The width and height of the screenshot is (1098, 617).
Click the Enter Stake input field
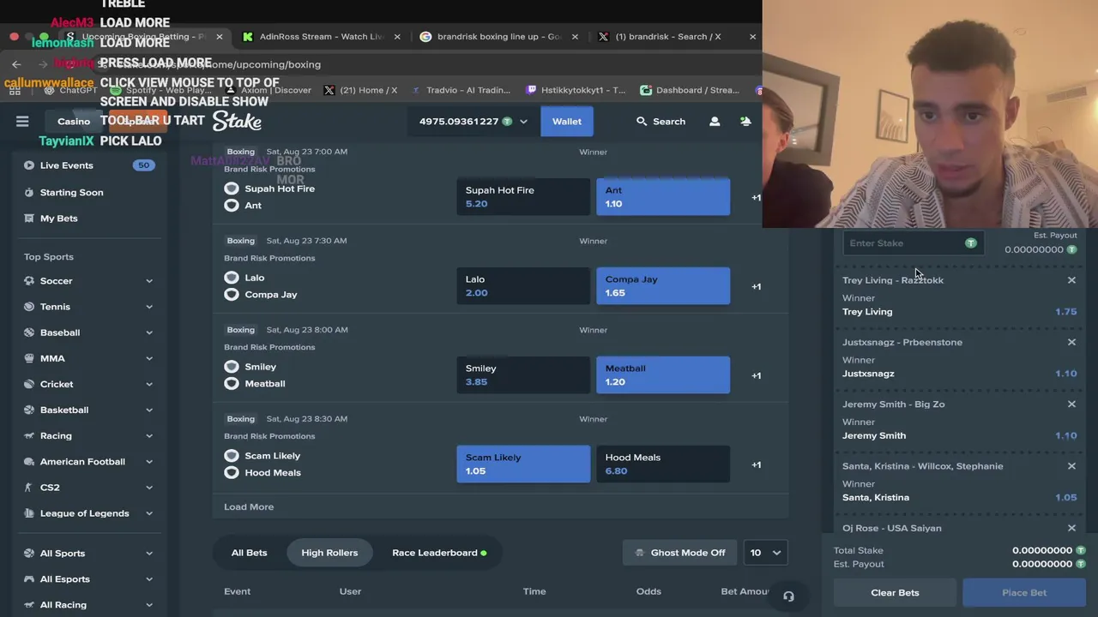[x=913, y=243]
